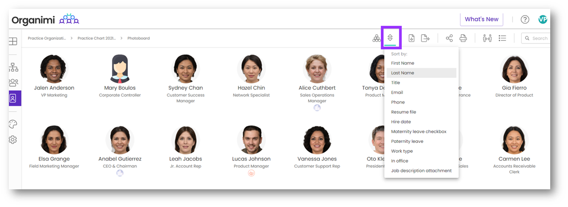Click the printer icon

[463, 38]
